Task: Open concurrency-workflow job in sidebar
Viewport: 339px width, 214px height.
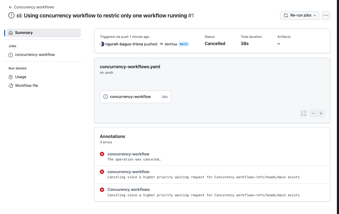Action: [x=35, y=55]
